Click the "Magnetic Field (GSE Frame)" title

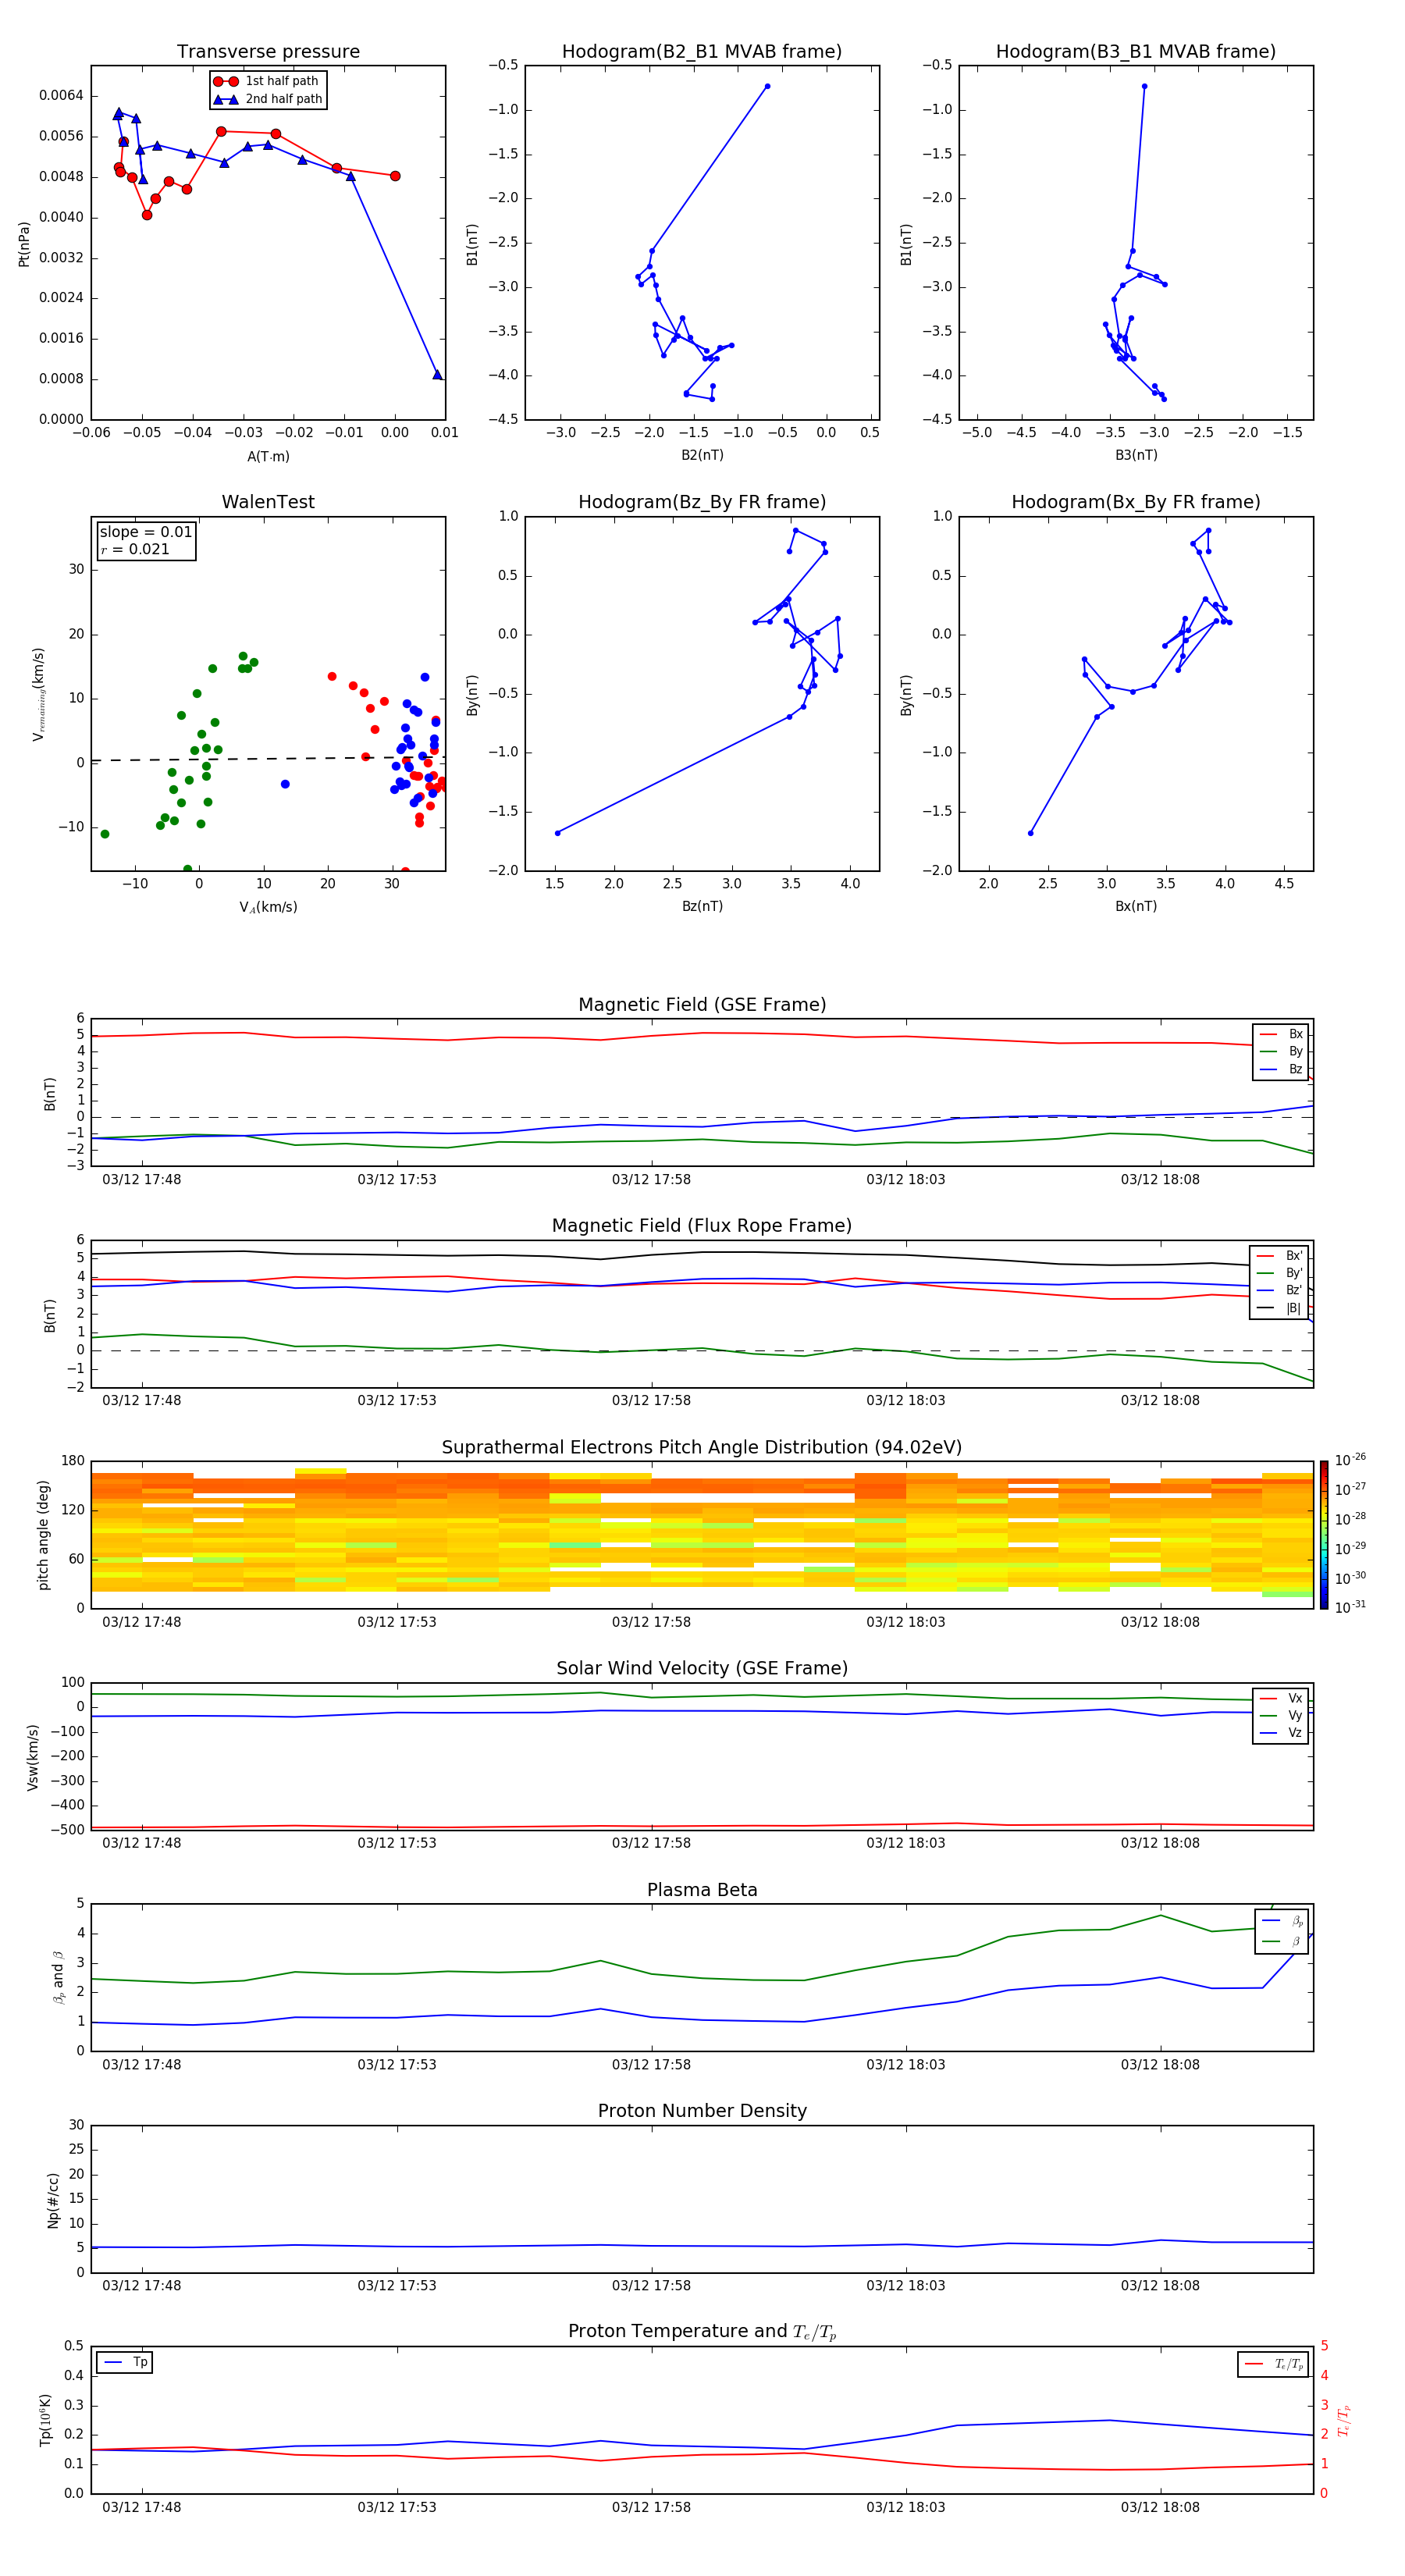click(702, 1005)
